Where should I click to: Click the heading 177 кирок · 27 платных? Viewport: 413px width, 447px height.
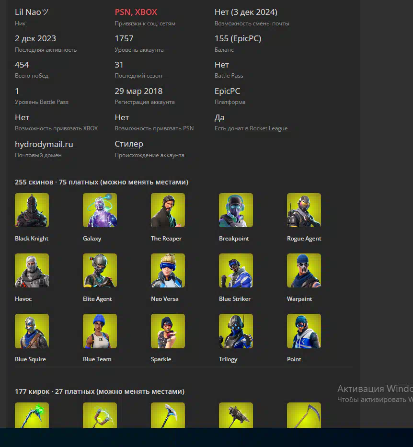100,391
